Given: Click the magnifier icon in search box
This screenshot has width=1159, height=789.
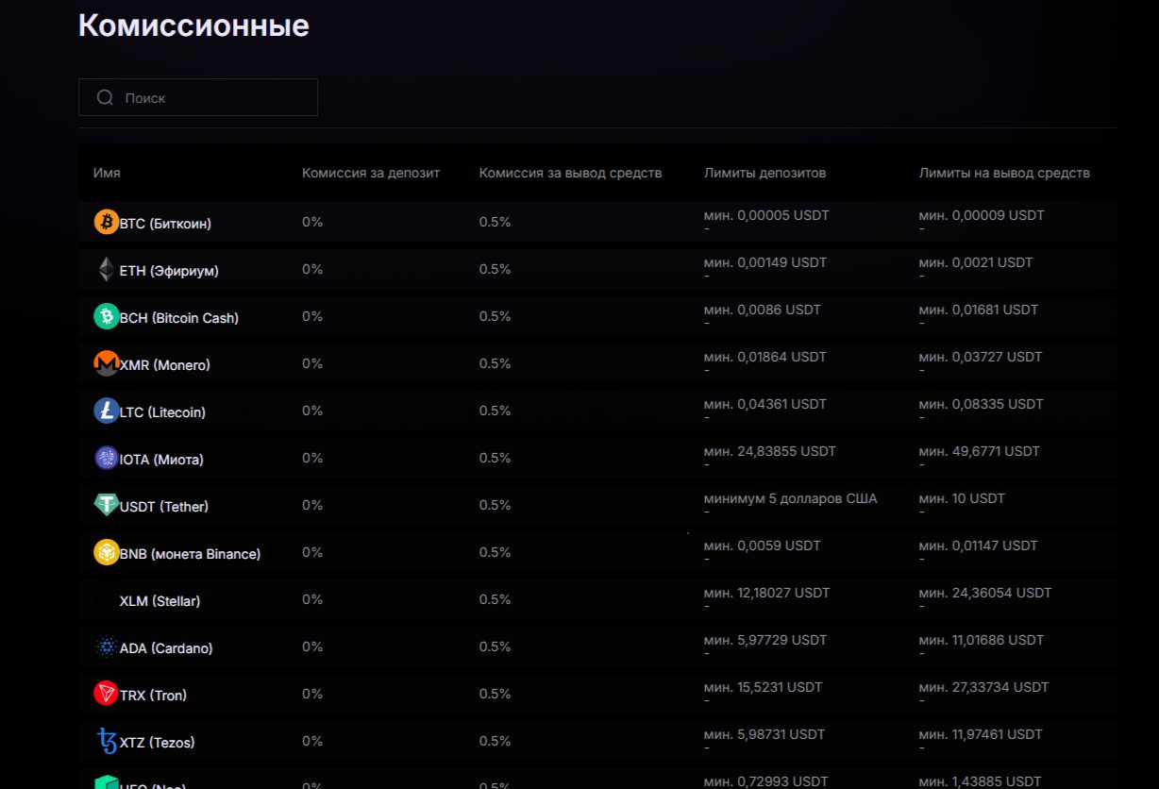Looking at the screenshot, I should tap(105, 98).
